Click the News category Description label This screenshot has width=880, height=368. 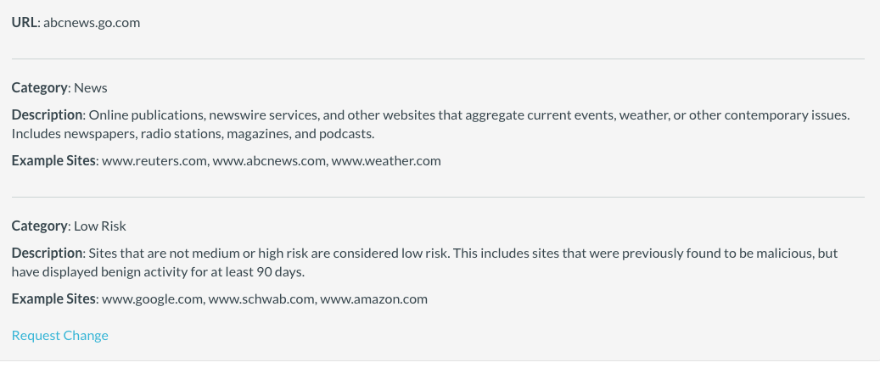(48, 114)
